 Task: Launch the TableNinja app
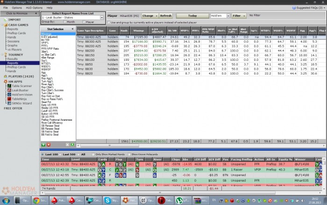[x=19, y=98]
